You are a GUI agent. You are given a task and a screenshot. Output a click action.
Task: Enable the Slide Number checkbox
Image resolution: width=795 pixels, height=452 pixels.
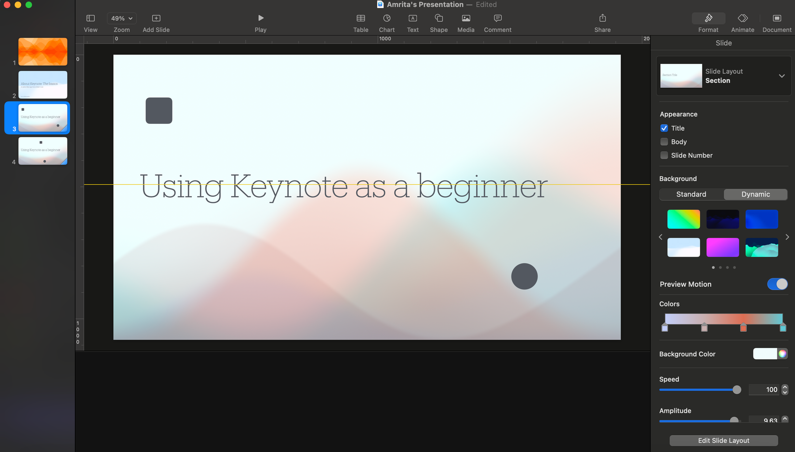coord(664,155)
